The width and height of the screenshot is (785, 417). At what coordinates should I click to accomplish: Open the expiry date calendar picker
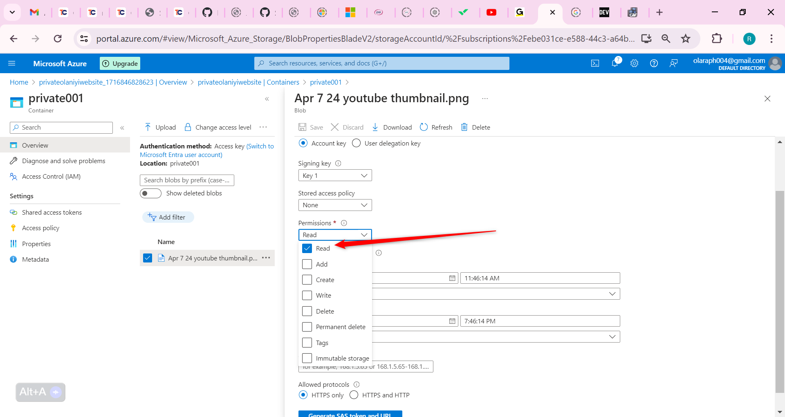[x=452, y=321]
